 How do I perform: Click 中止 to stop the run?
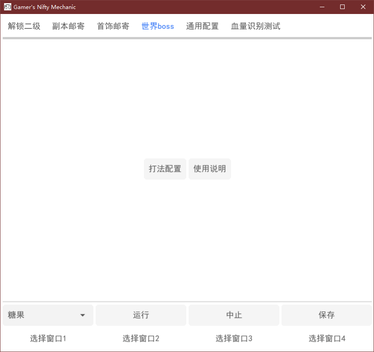(234, 315)
